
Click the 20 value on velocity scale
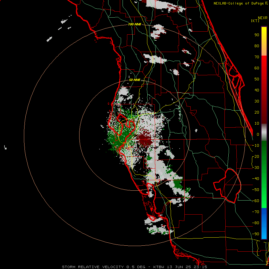click(257, 112)
